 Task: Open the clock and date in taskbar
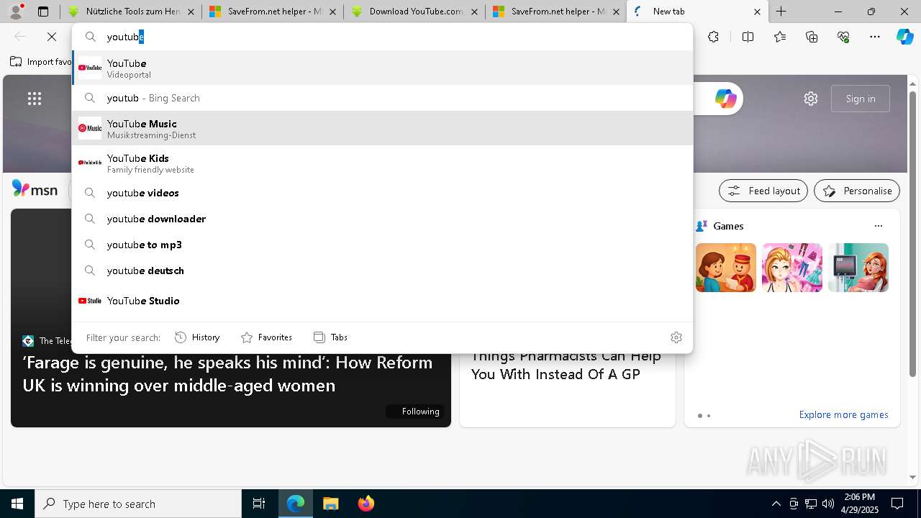pyautogui.click(x=858, y=504)
